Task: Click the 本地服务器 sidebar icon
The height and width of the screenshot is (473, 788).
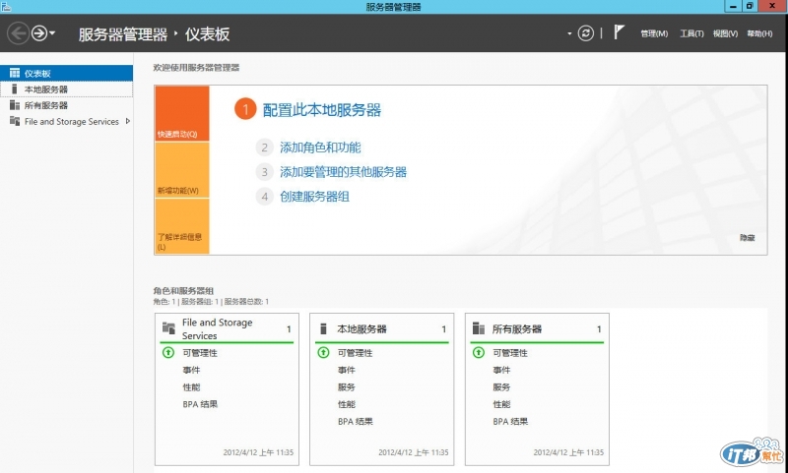Action: [x=14, y=89]
